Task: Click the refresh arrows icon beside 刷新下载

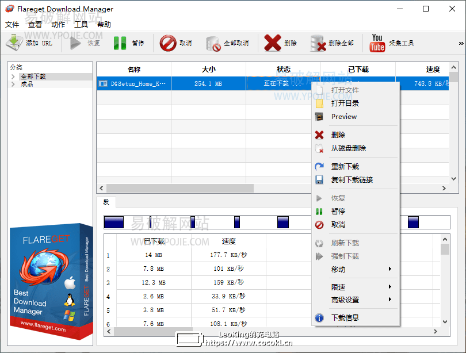Action: (x=319, y=243)
